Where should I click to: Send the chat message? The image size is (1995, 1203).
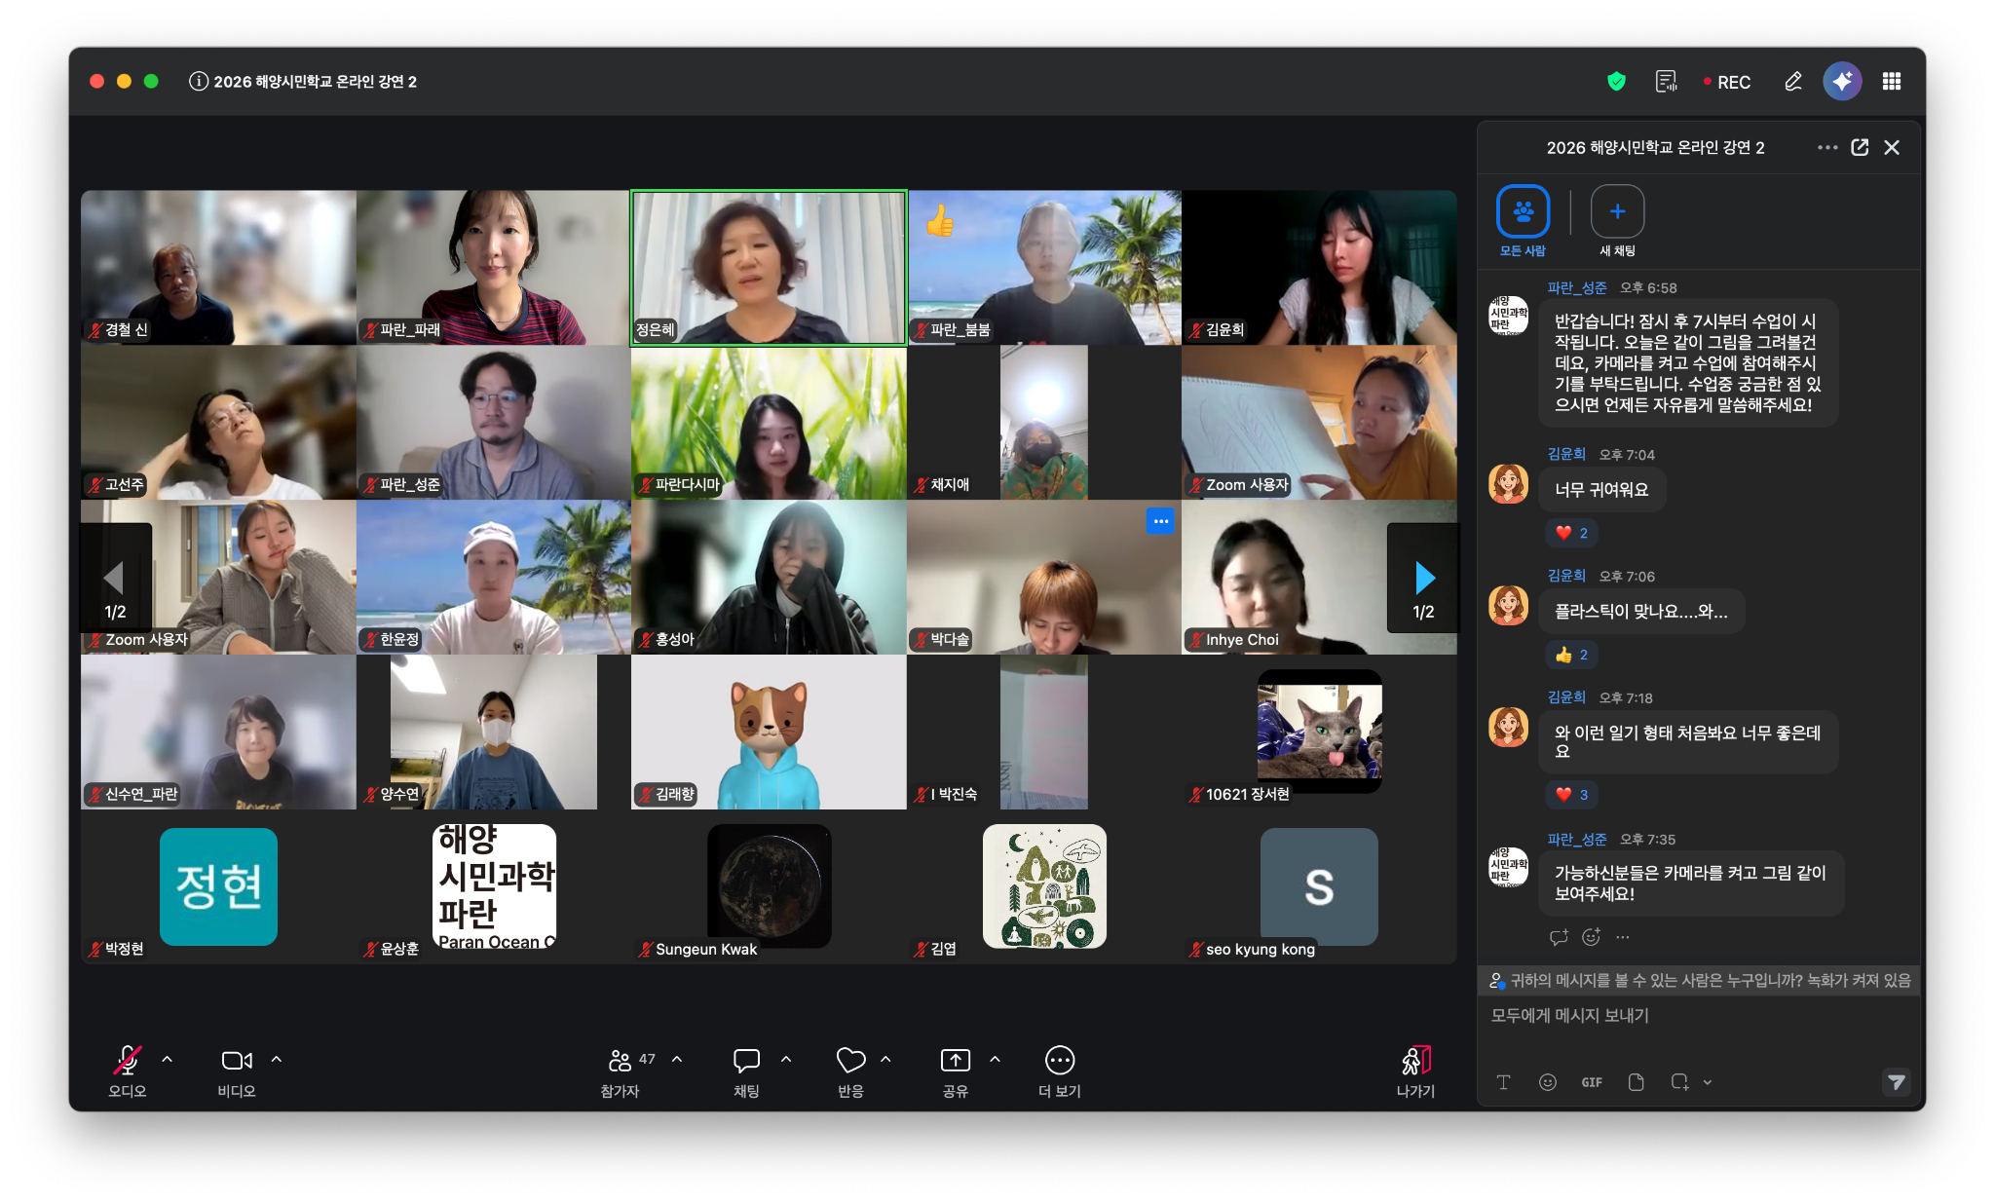1896,1082
